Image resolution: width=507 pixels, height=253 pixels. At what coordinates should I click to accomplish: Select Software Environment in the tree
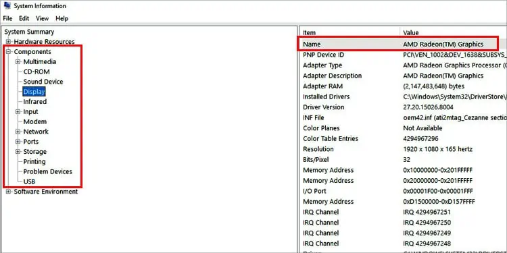(45, 192)
